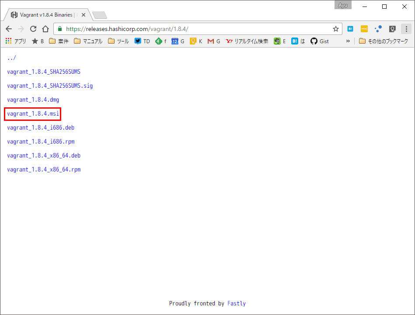View the secure padlock site info

[x=60, y=29]
